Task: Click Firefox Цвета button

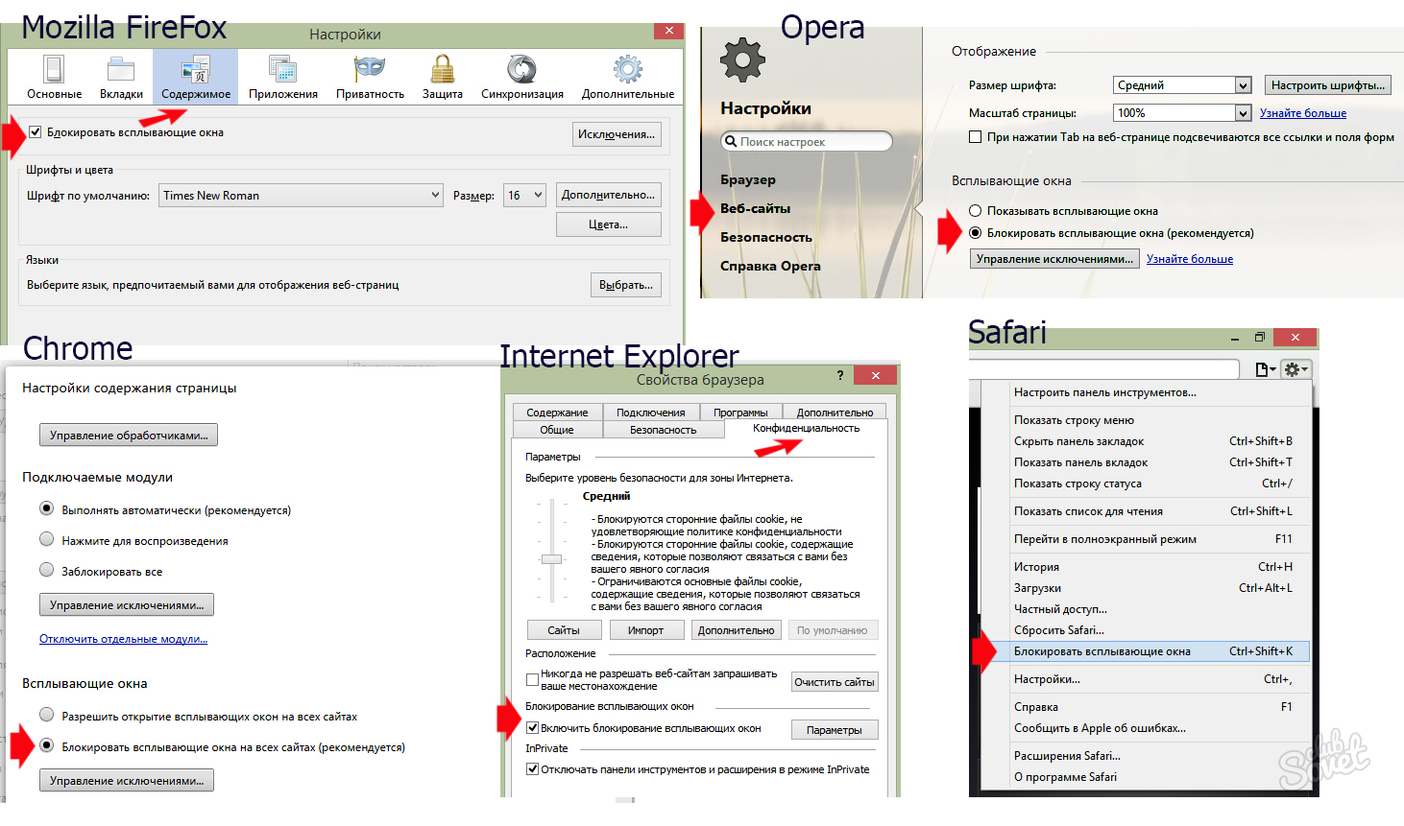Action: coord(609,224)
